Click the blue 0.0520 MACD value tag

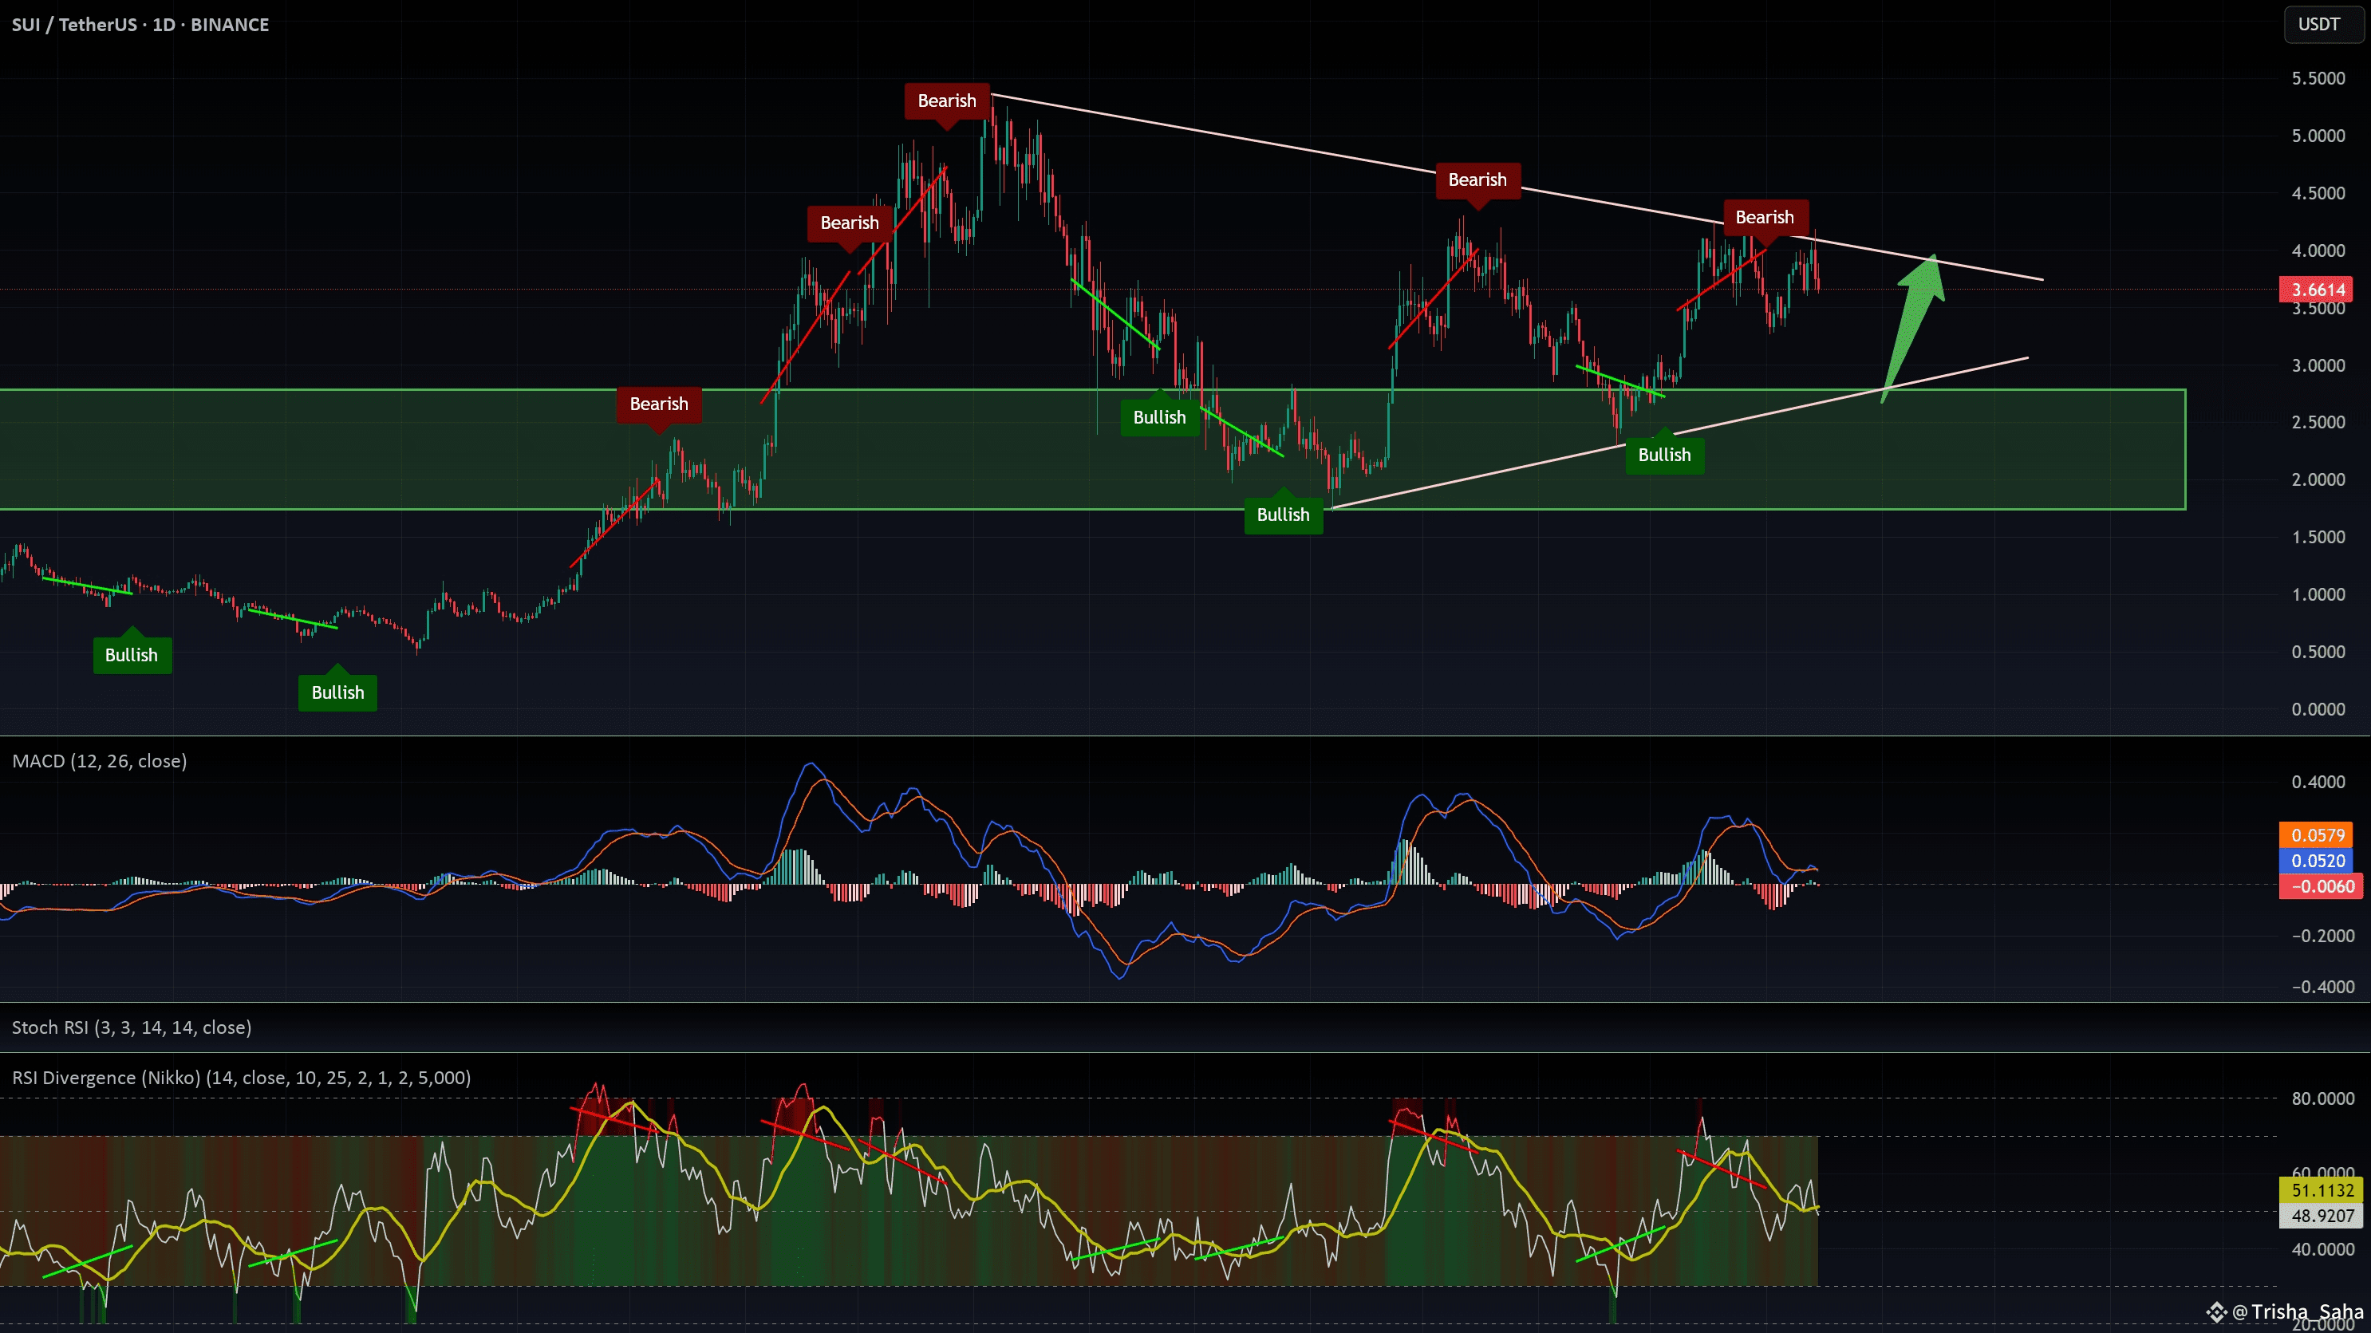2318,861
